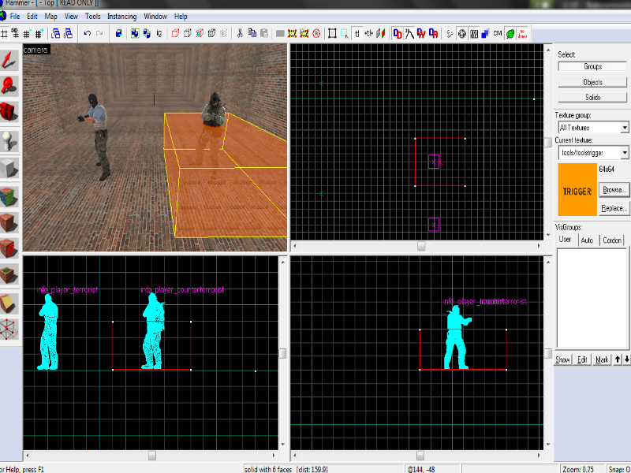This screenshot has height=473, width=631.
Task: Click the green leaf toolbar icon
Action: click(510, 34)
